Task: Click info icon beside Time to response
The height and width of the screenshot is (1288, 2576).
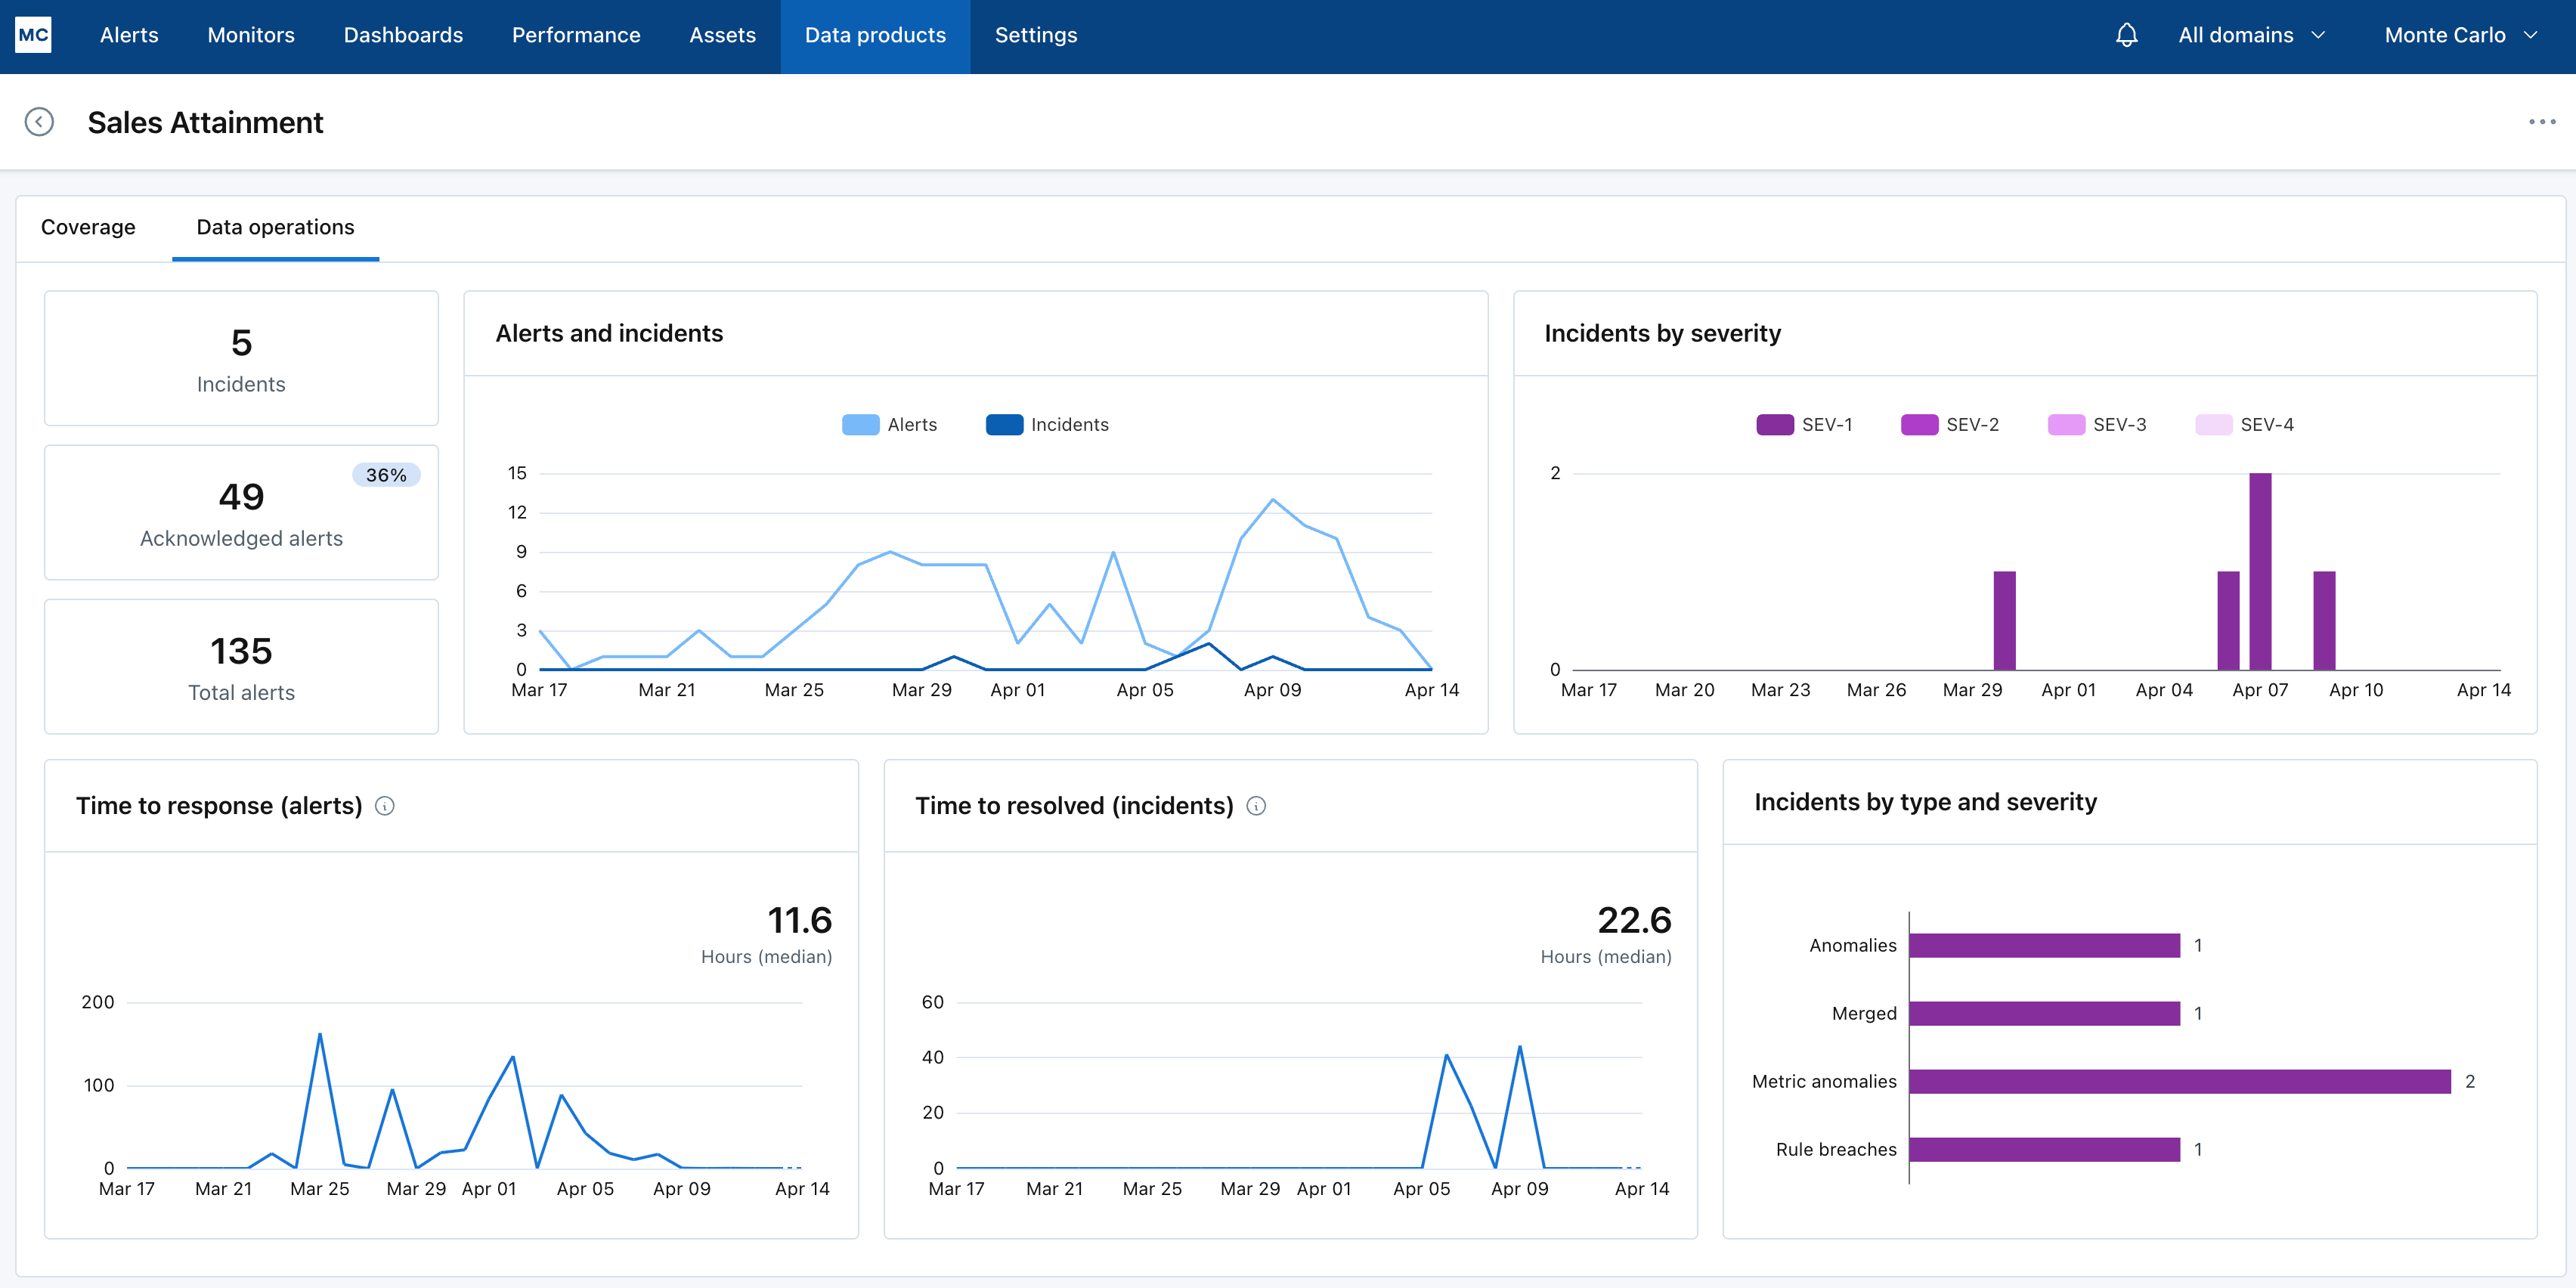Action: [385, 806]
